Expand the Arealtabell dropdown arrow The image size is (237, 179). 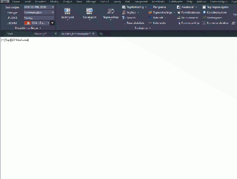(x=196, y=7)
